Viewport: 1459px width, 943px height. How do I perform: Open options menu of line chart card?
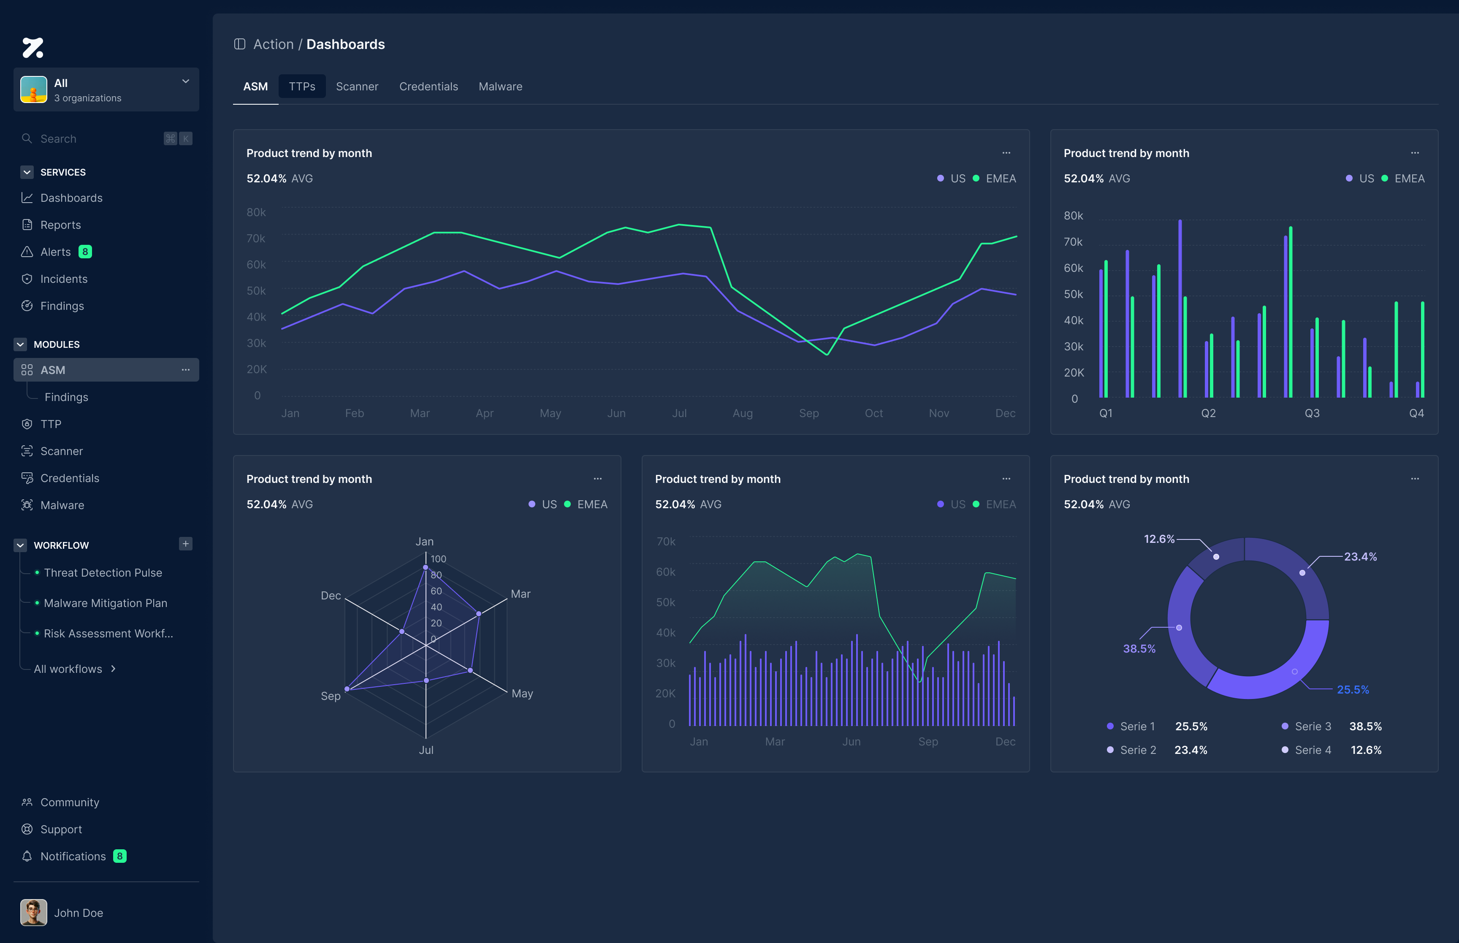coord(1006,153)
